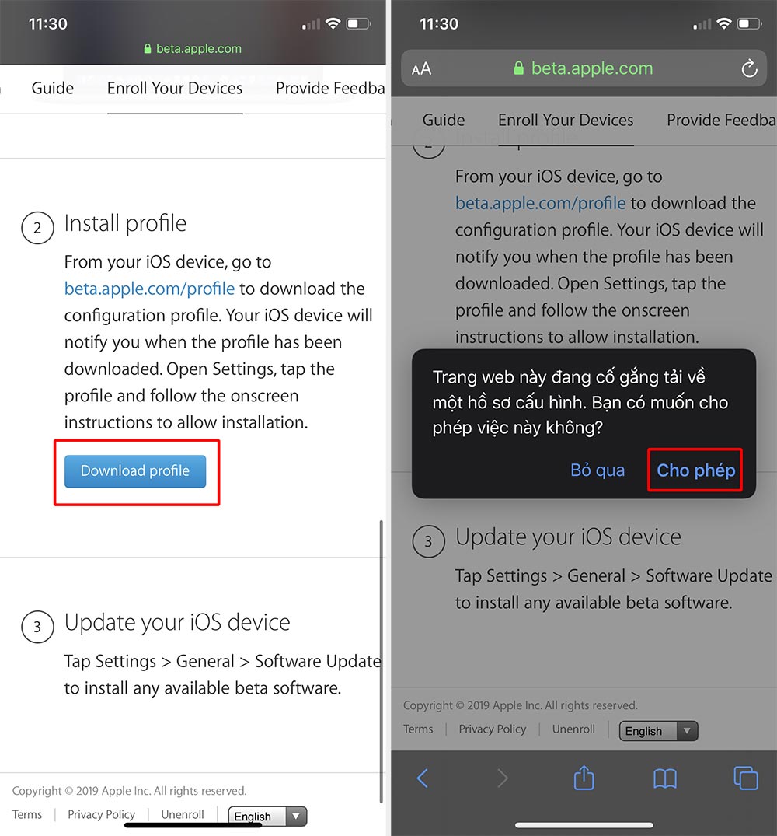Open the Safari bookmarks book icon
777x836 pixels.
pos(664,779)
